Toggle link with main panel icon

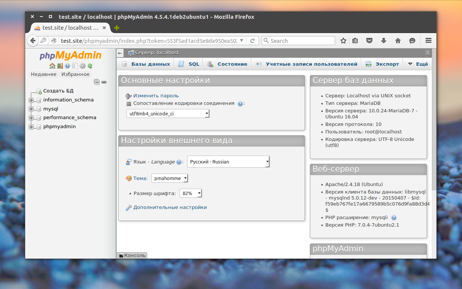click(x=104, y=82)
